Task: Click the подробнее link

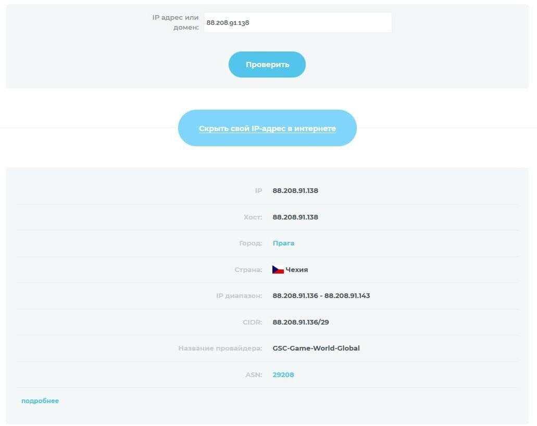Action: tap(40, 401)
